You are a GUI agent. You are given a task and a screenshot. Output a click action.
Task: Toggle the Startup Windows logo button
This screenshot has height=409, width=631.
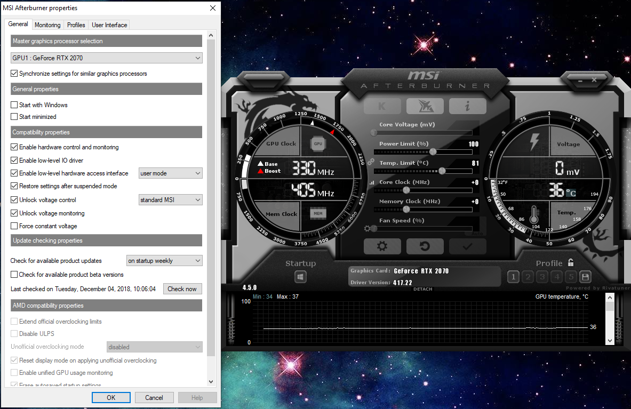coord(300,277)
